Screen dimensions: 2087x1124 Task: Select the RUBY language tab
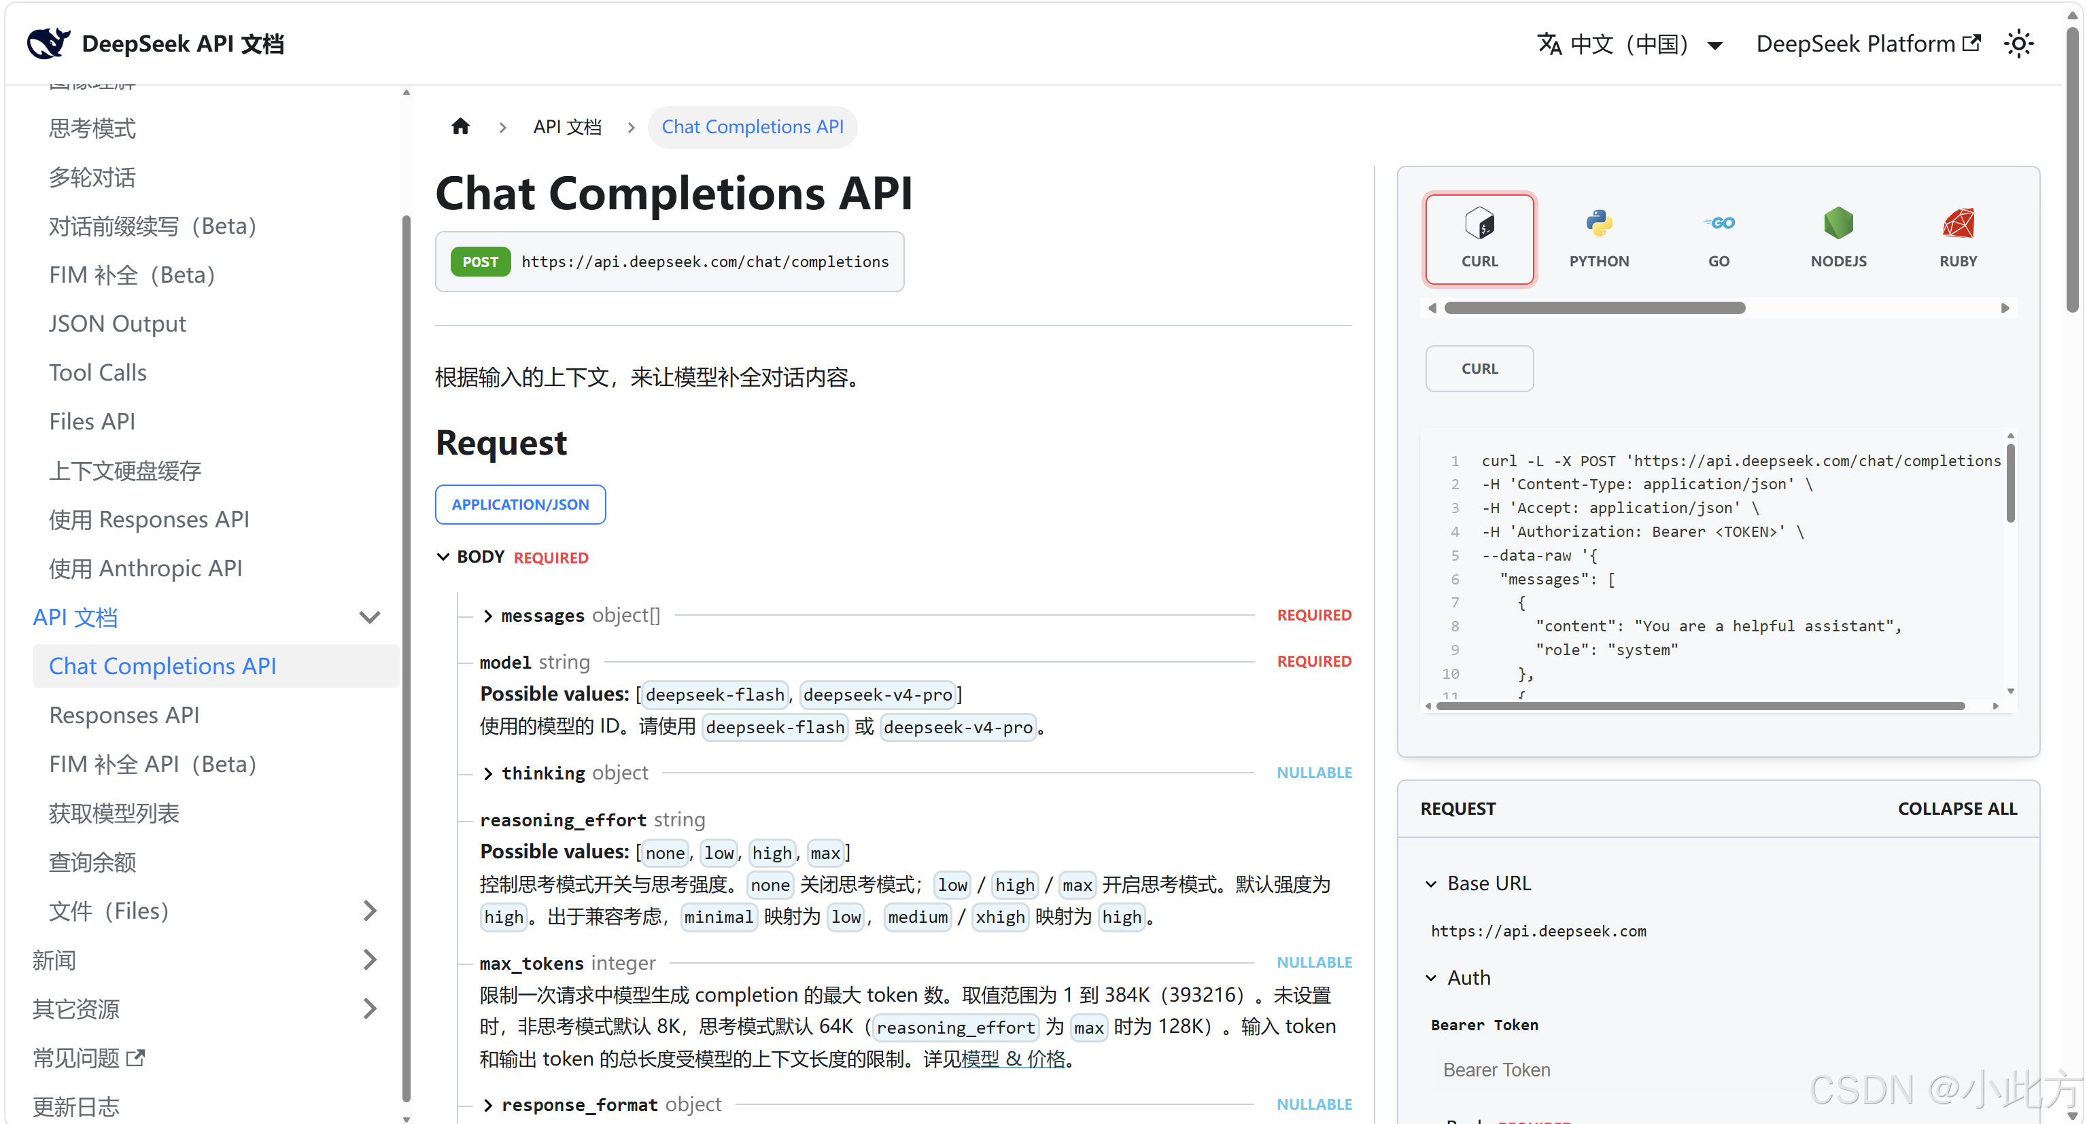tap(1959, 239)
